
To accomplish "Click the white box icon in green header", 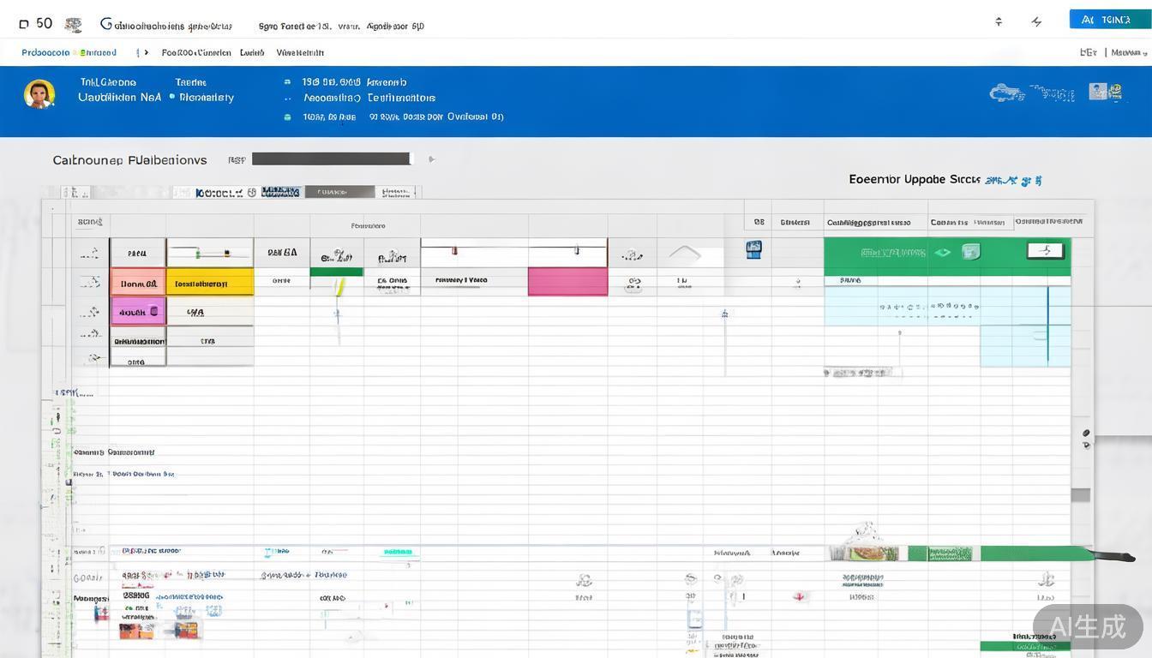I will 1045,251.
